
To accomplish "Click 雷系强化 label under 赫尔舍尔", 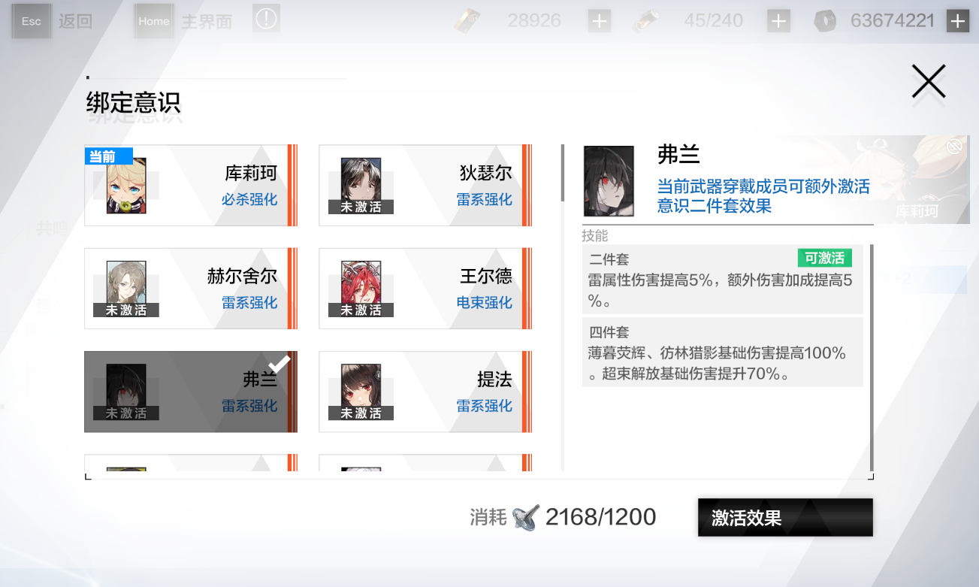I will [249, 303].
